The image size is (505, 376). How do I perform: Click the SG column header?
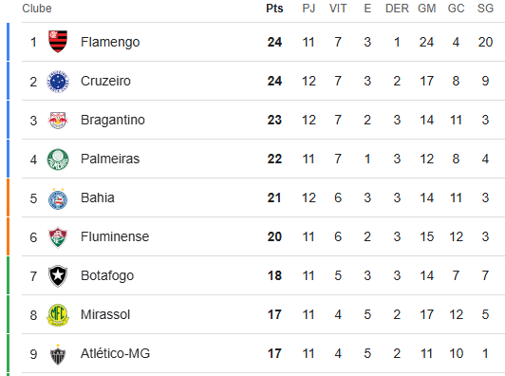click(x=485, y=9)
